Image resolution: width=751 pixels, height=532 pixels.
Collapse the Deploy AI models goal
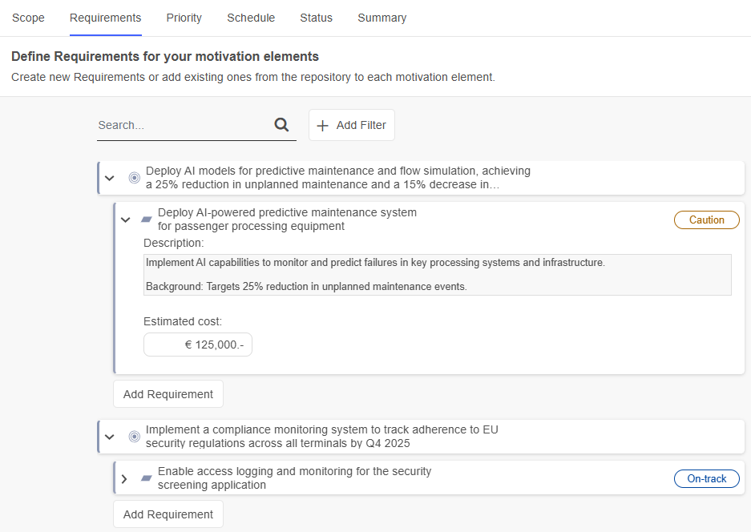111,178
